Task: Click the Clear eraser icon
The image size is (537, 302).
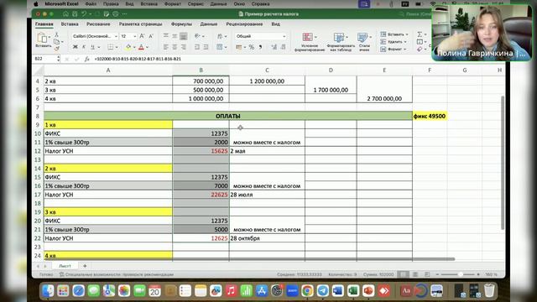Action: click(x=420, y=49)
